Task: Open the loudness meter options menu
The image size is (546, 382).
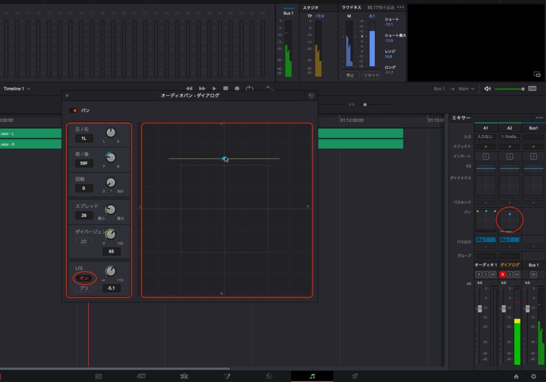Action: 400,7
